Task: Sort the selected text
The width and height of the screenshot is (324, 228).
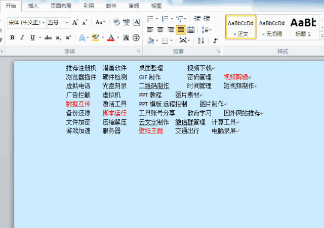Action: 200,40
